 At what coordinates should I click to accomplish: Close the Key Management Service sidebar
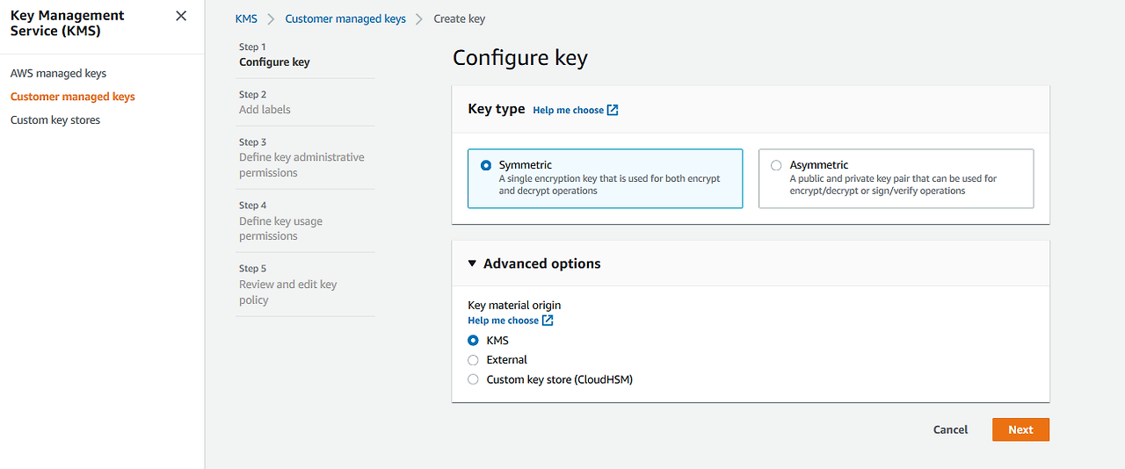coord(181,16)
